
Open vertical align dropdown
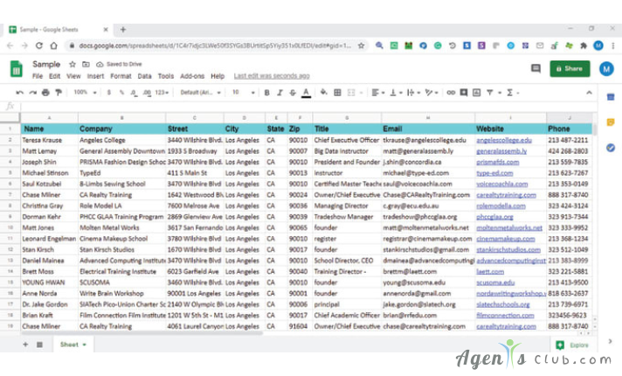pyautogui.click(x=396, y=93)
